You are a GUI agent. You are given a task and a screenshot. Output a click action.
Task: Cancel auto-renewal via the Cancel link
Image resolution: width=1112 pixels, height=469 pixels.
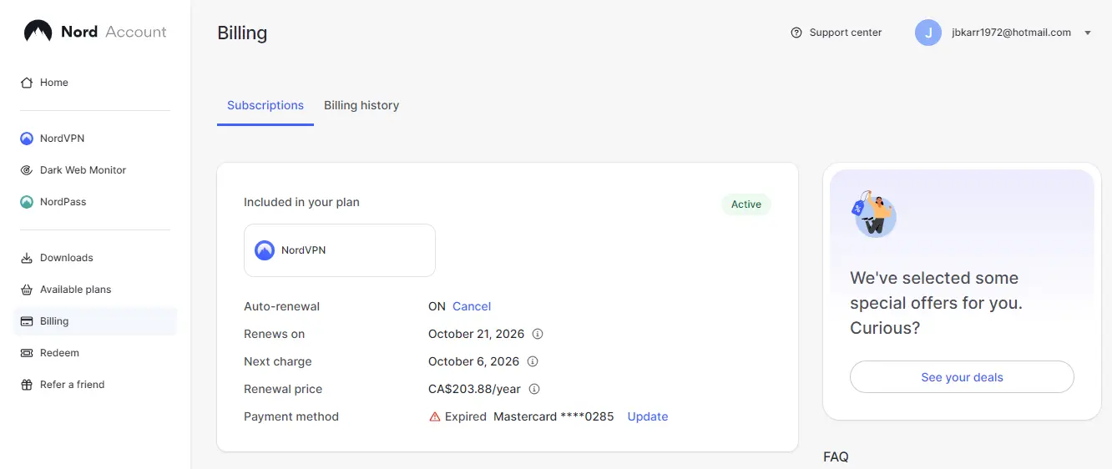coord(472,306)
